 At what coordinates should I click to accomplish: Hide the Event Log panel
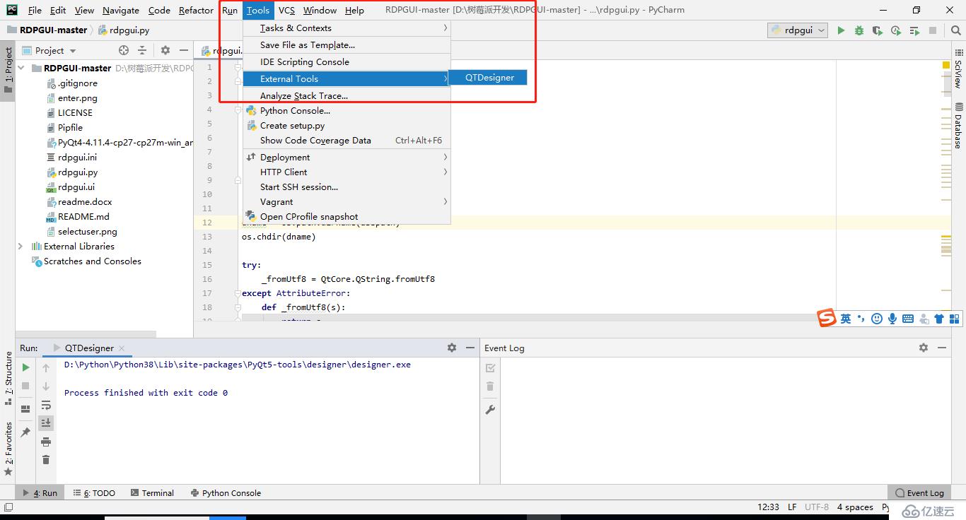(942, 348)
